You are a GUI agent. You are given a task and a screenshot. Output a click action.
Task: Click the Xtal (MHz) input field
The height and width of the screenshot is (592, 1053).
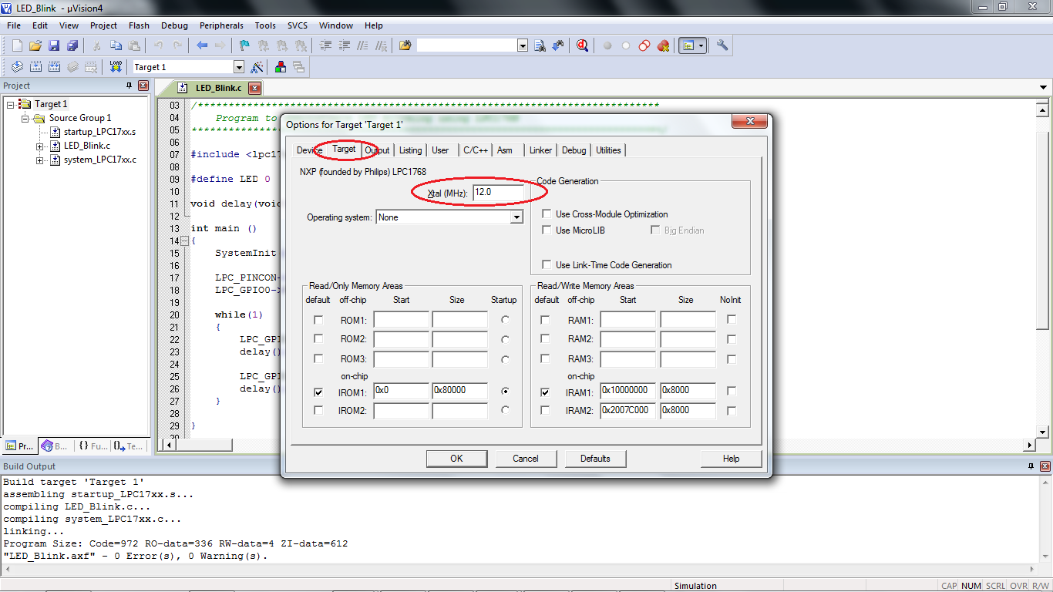498,193
